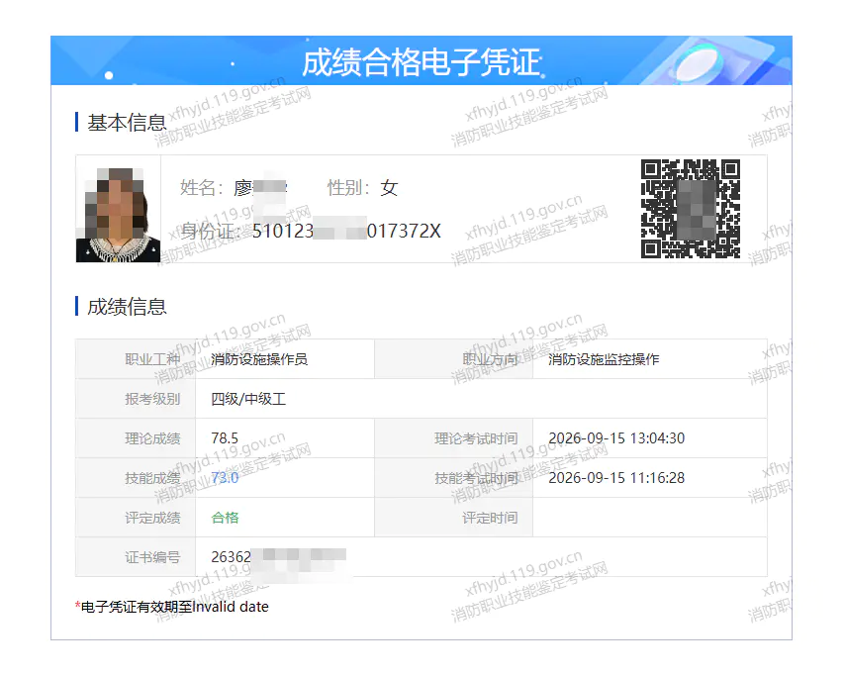Click the blue skill score 73.0

[x=225, y=478]
